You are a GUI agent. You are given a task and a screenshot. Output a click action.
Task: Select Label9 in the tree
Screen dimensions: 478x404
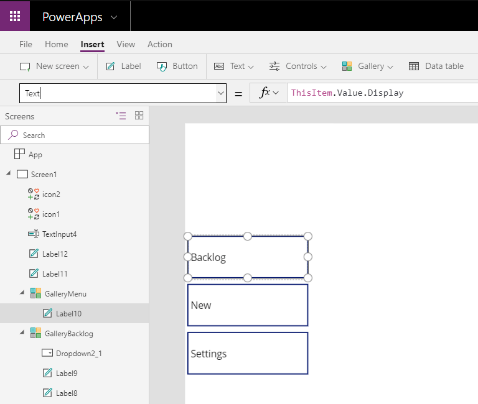click(67, 374)
